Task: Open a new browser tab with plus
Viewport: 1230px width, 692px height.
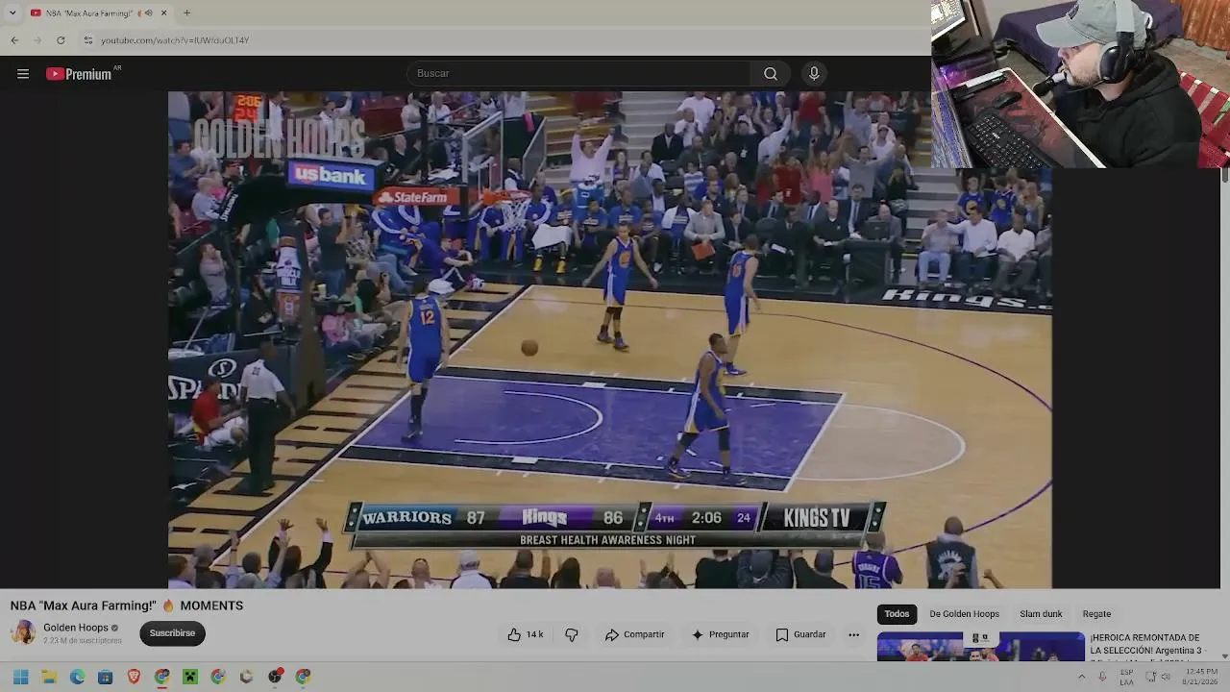Action: 186,13
